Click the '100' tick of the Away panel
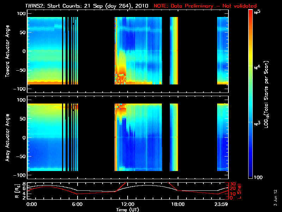 (x=21, y=100)
